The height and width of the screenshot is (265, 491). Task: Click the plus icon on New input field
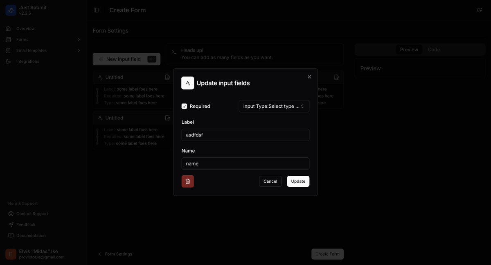(101, 59)
